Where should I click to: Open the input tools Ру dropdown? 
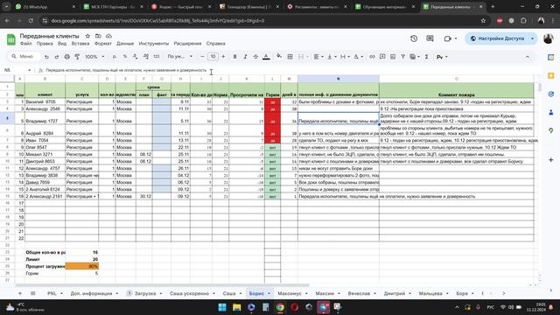442,57
